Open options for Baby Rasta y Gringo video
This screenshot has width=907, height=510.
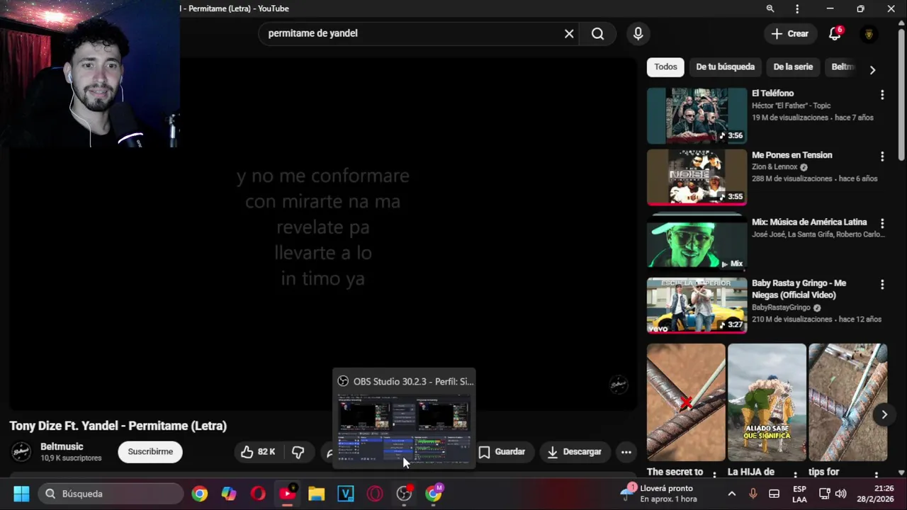pos(882,285)
